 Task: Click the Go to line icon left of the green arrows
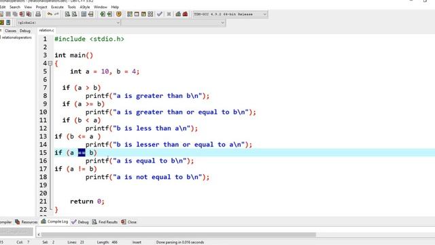90,14
